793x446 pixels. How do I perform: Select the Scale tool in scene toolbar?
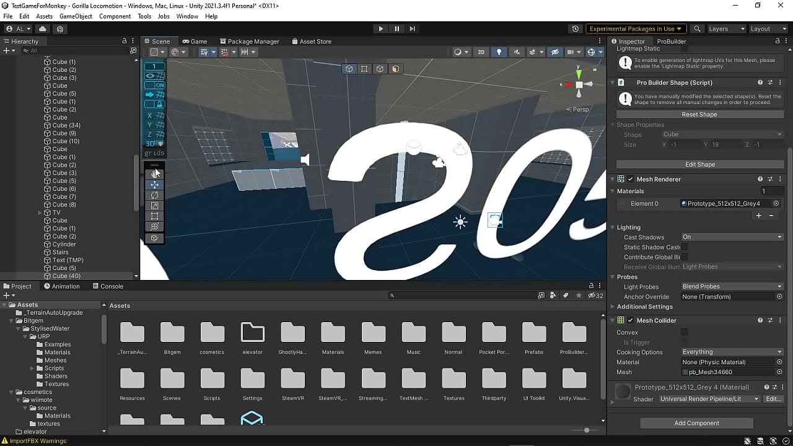[x=154, y=206]
